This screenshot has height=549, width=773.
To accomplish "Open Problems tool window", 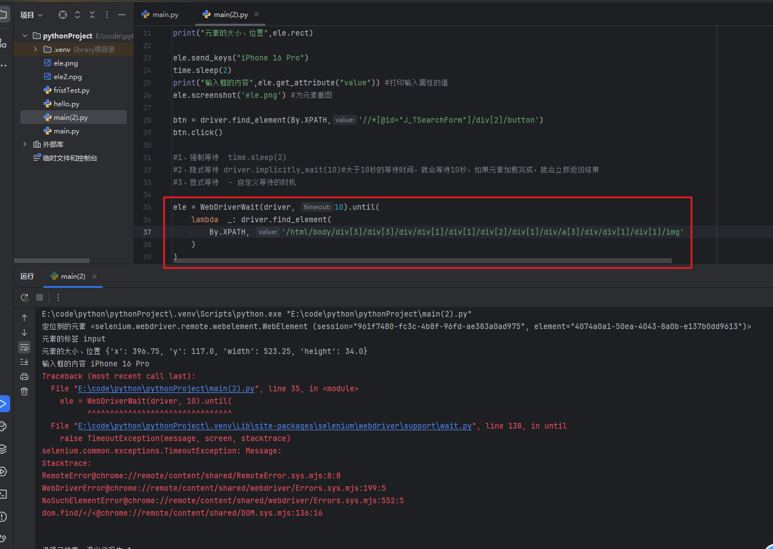I will [3, 517].
